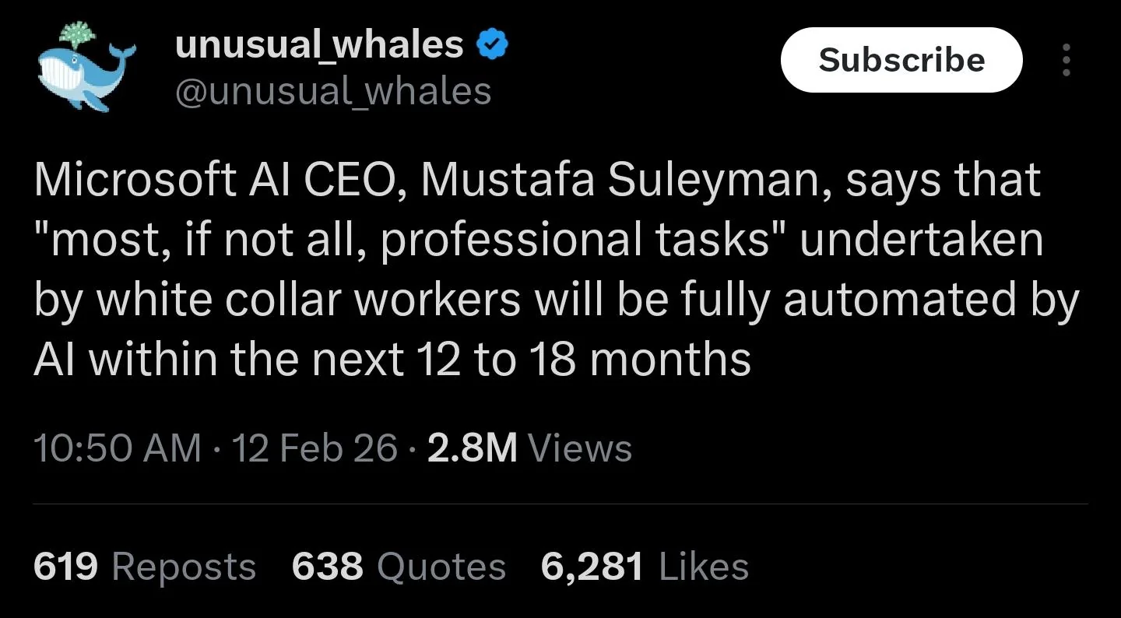This screenshot has height=618, width=1121.
Task: Click the @unusual_whales handle
Action: [x=332, y=92]
